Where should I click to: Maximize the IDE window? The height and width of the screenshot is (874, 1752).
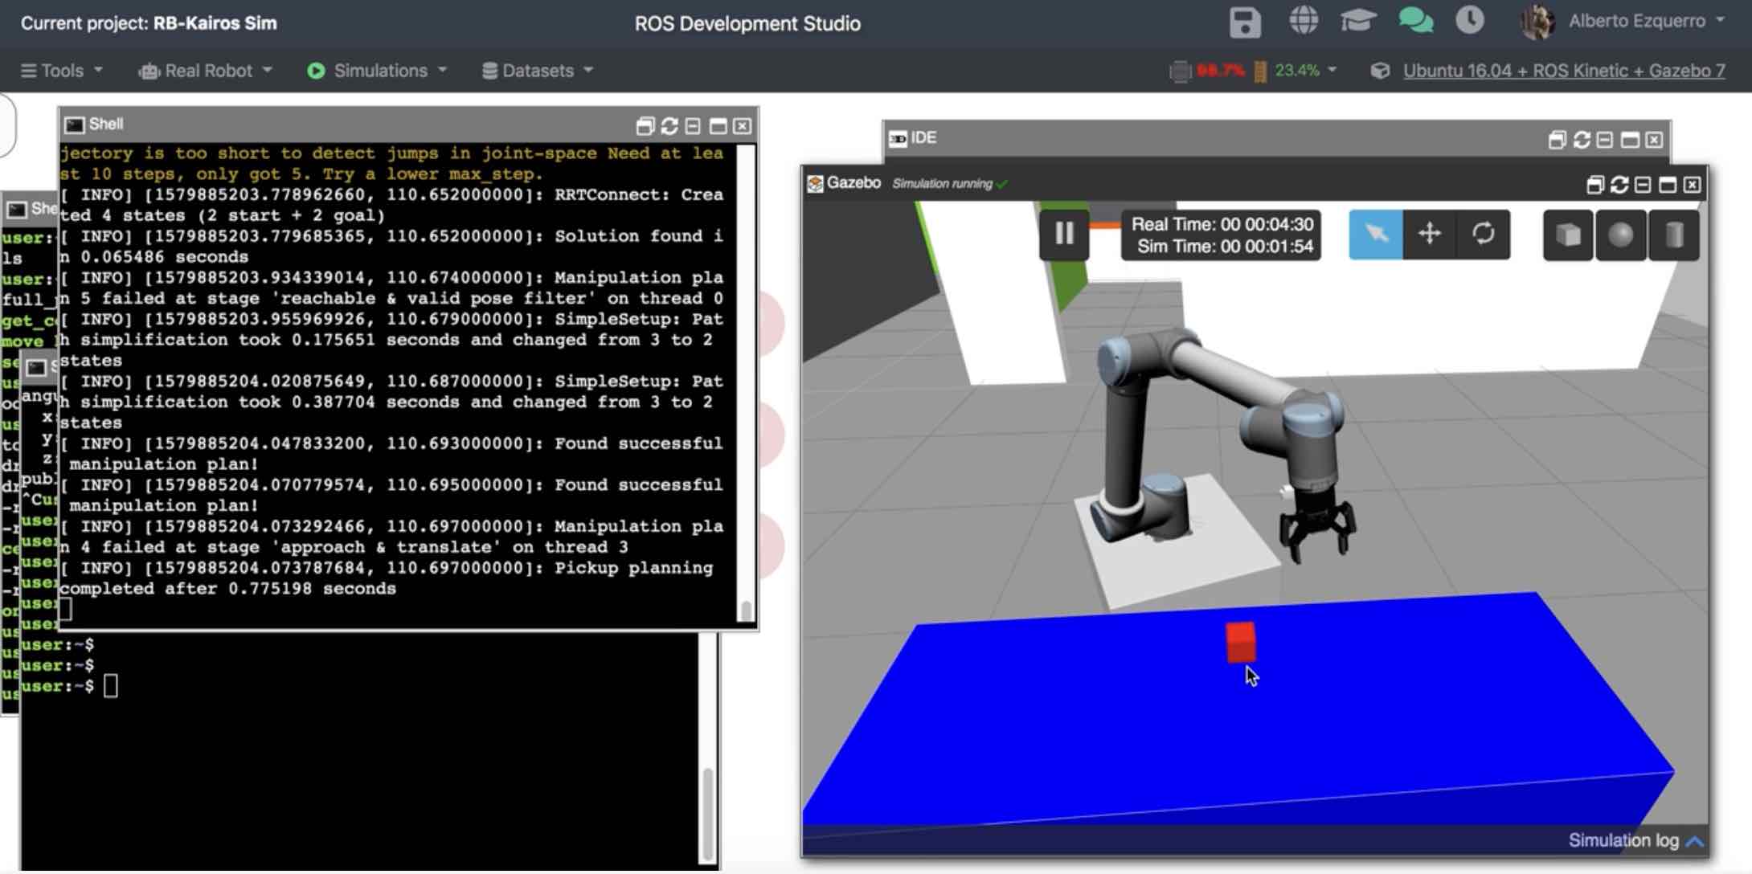1630,140
